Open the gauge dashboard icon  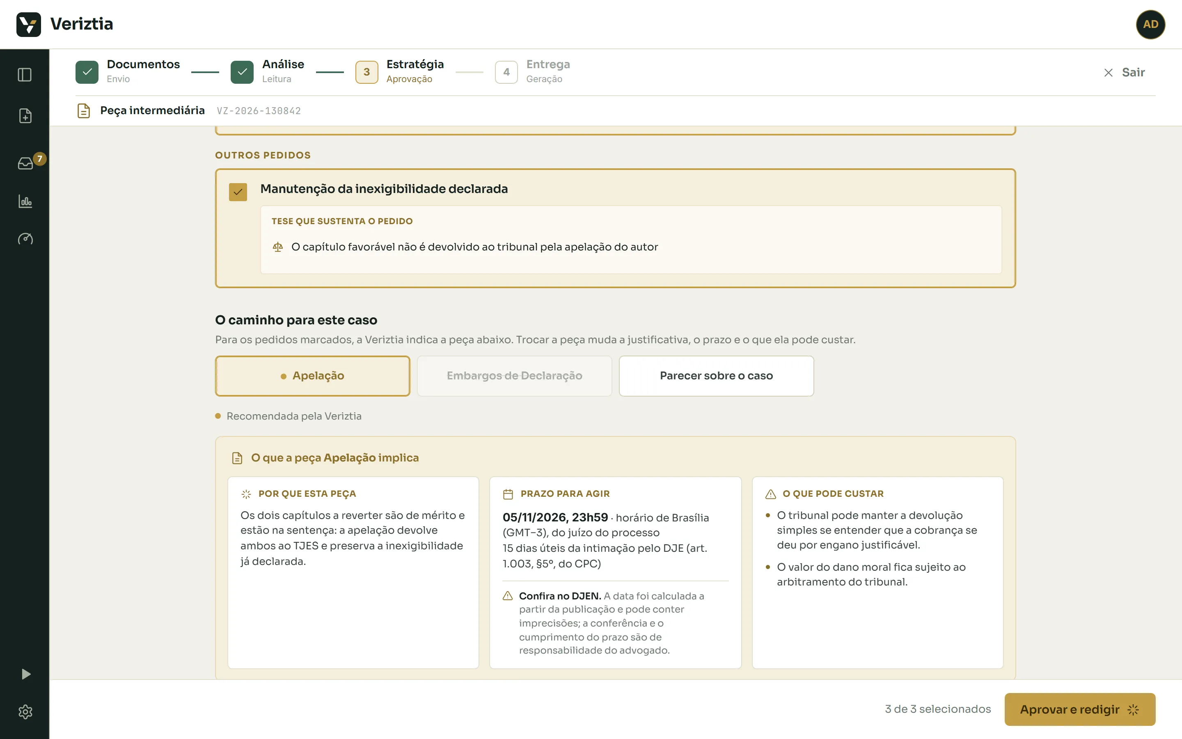pos(25,239)
